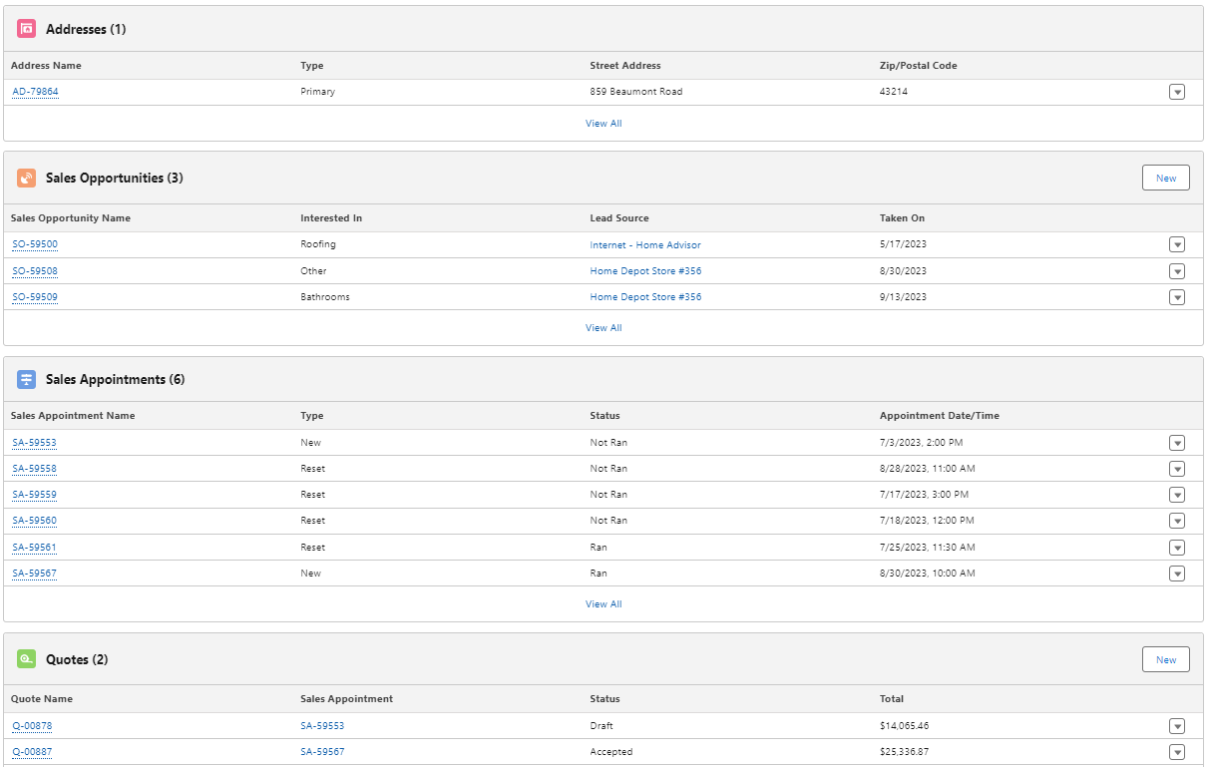Screen dimensions: 1208x767
Task: Select the 859 Beaumont Road cell
Action: click(x=636, y=92)
